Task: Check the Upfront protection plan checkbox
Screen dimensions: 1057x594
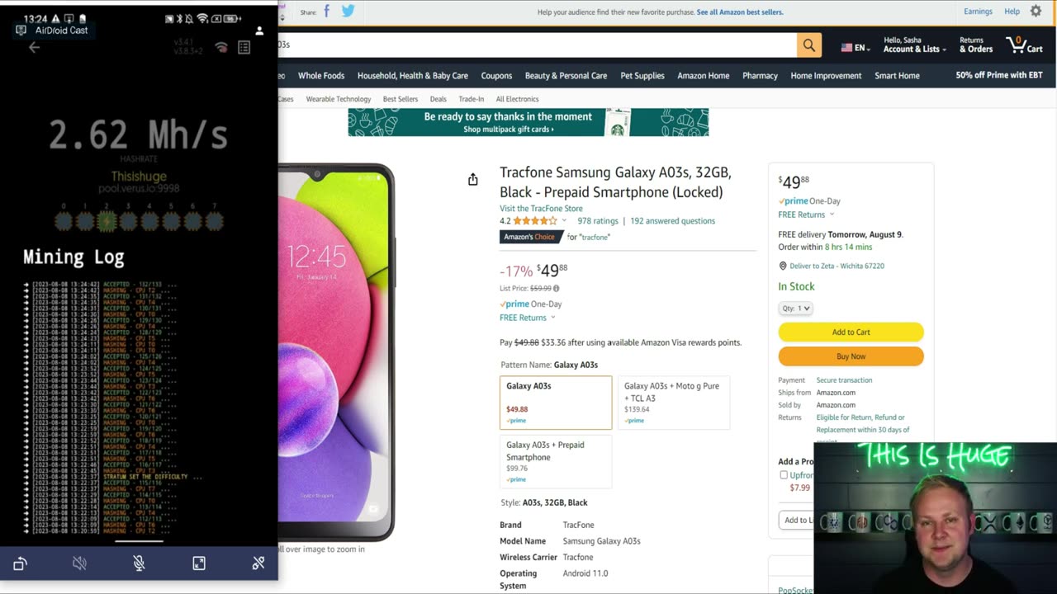Action: pyautogui.click(x=784, y=475)
